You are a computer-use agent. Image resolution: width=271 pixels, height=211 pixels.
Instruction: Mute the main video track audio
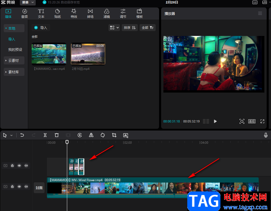(26, 187)
